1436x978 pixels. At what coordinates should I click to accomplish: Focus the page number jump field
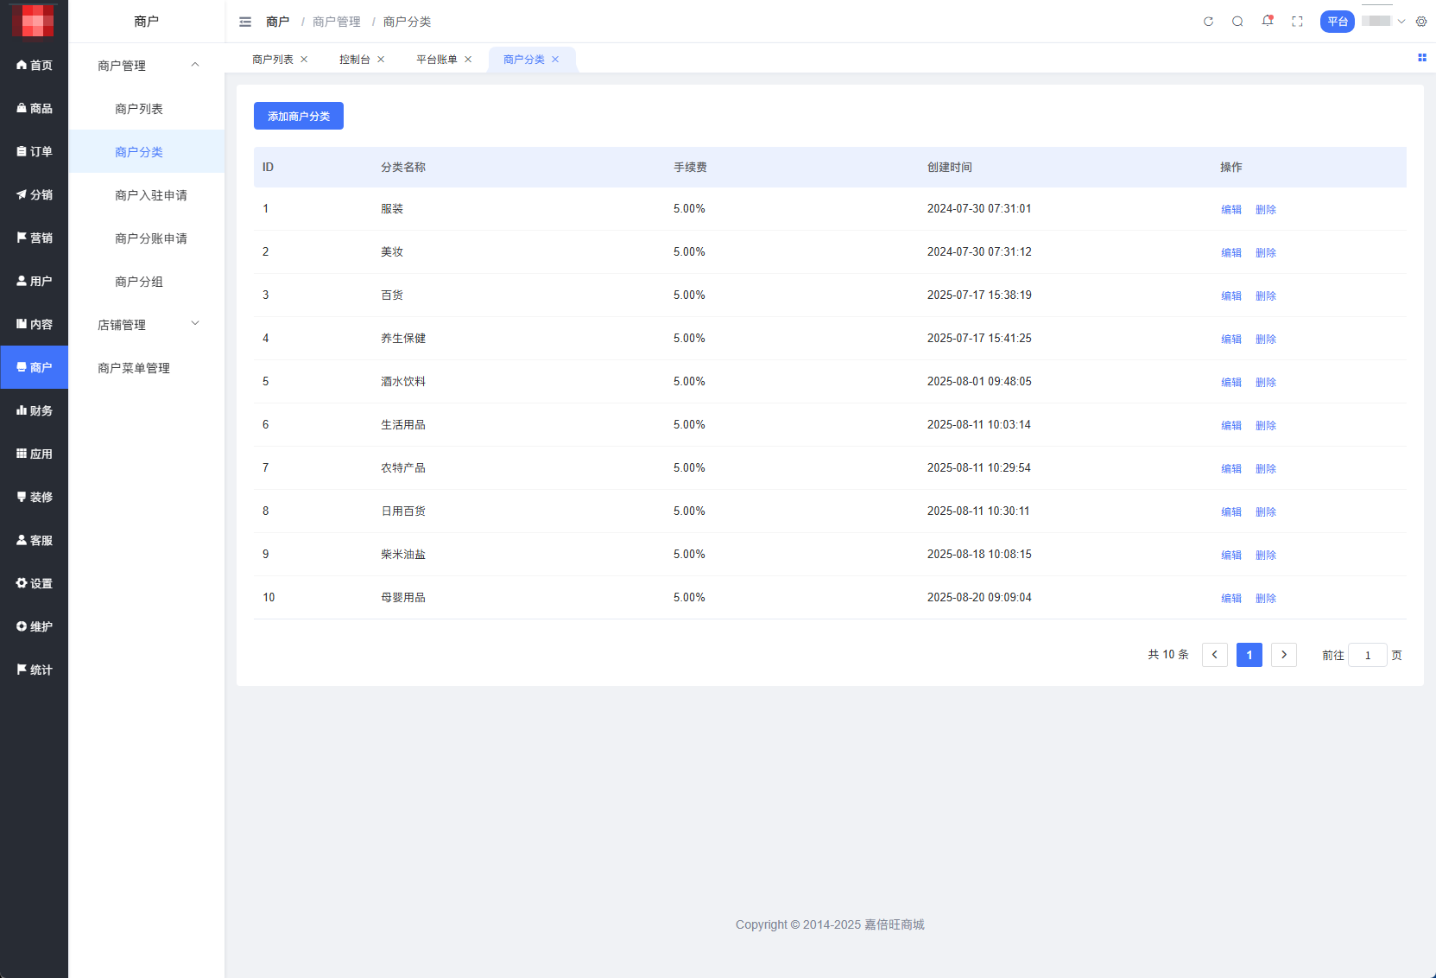(x=1367, y=655)
